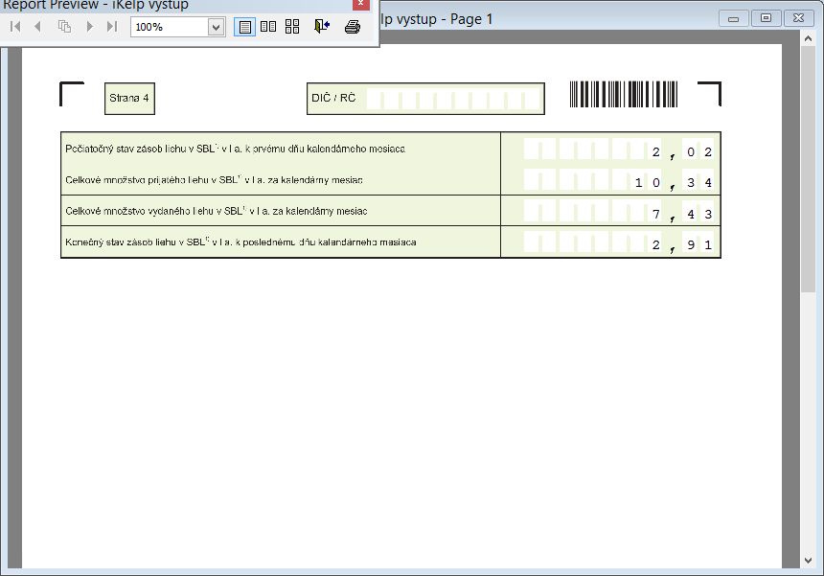Jump to the last page of the report

pyautogui.click(x=112, y=27)
